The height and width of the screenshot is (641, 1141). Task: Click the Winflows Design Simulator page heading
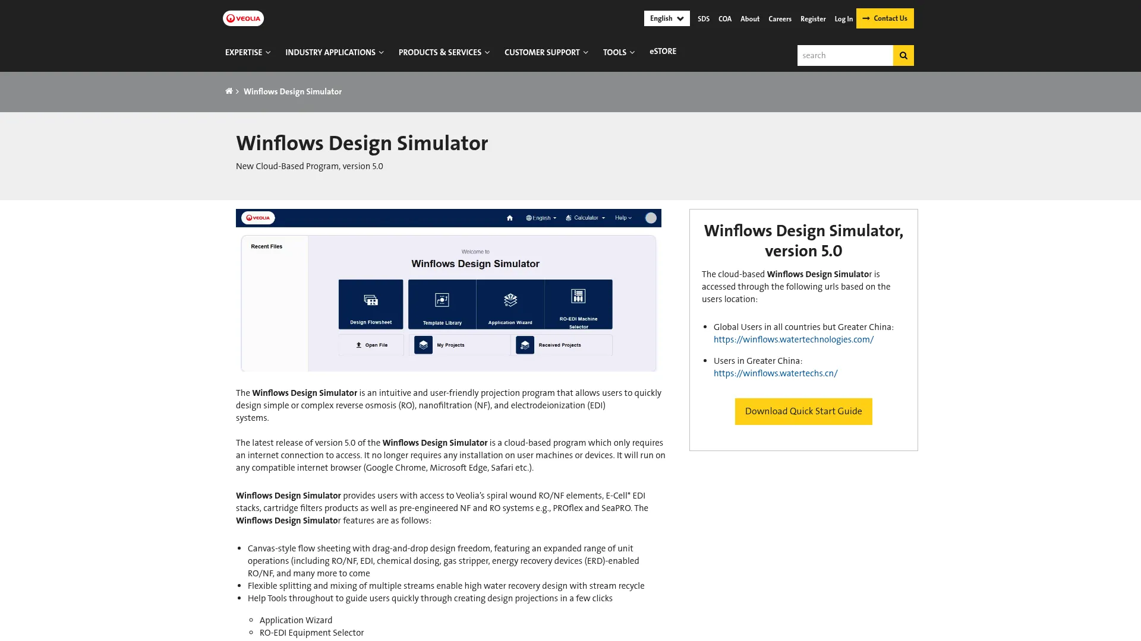(x=362, y=143)
